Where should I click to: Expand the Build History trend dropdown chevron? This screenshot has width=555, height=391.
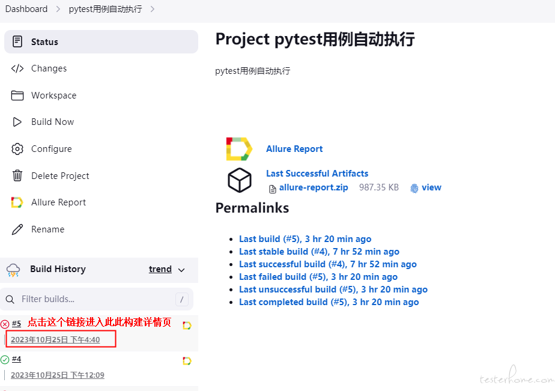181,270
